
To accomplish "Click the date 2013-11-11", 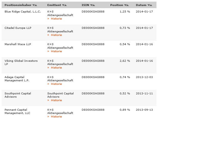I will (144, 94).
